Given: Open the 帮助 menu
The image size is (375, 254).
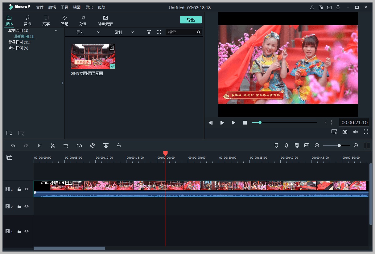Looking at the screenshot, I should (x=101, y=7).
